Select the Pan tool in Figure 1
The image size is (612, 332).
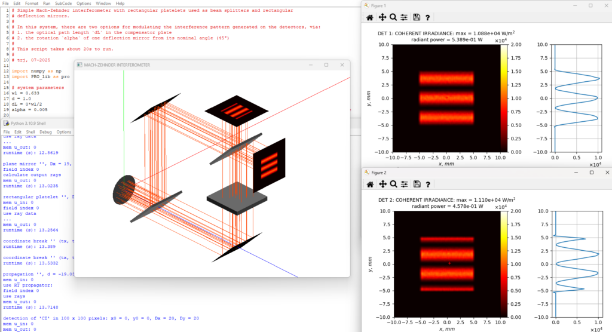[x=381, y=18]
